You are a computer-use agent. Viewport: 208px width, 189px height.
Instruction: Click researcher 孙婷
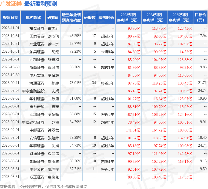[x=55, y=83]
